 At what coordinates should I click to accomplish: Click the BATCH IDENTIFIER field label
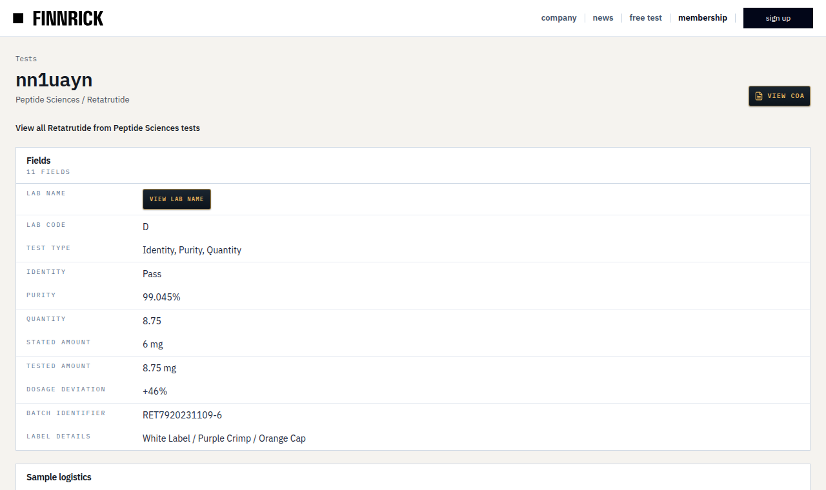click(66, 413)
